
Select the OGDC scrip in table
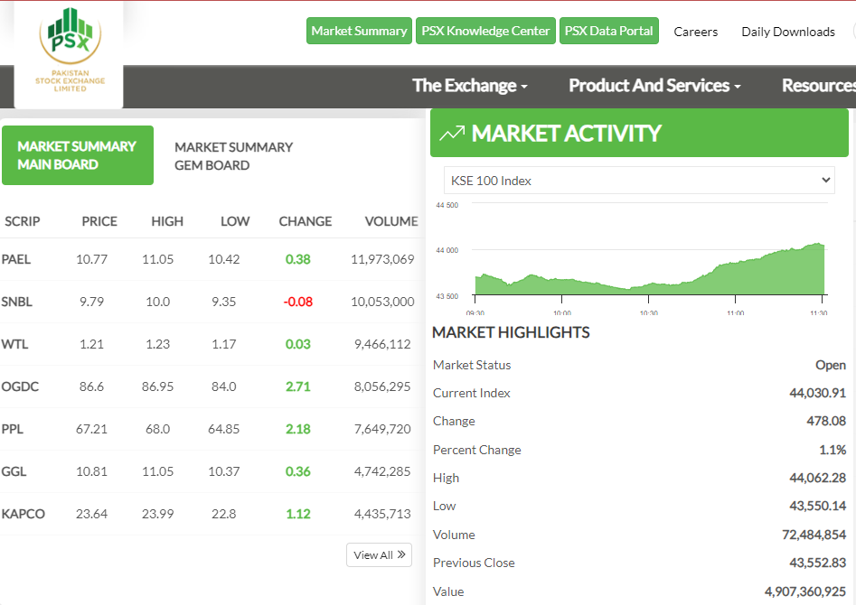pos(20,386)
